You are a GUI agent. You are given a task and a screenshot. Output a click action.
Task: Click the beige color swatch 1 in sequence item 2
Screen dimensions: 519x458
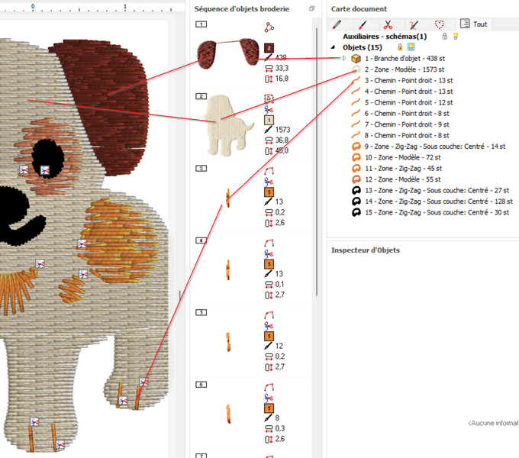point(269,120)
